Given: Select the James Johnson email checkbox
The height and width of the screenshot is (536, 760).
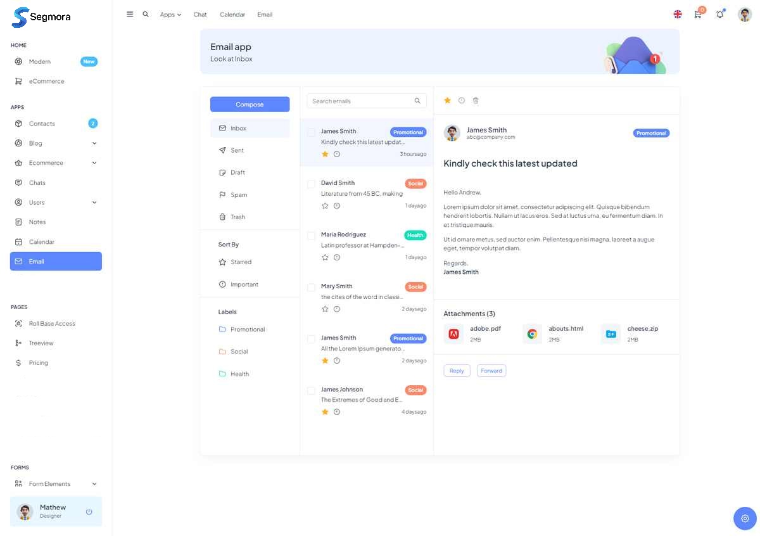Looking at the screenshot, I should tap(311, 391).
